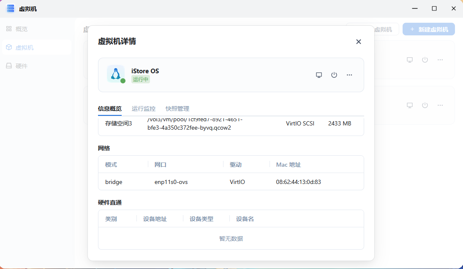The height and width of the screenshot is (269, 463).
Task: Click the power icon of first background VM
Action: tap(425, 60)
